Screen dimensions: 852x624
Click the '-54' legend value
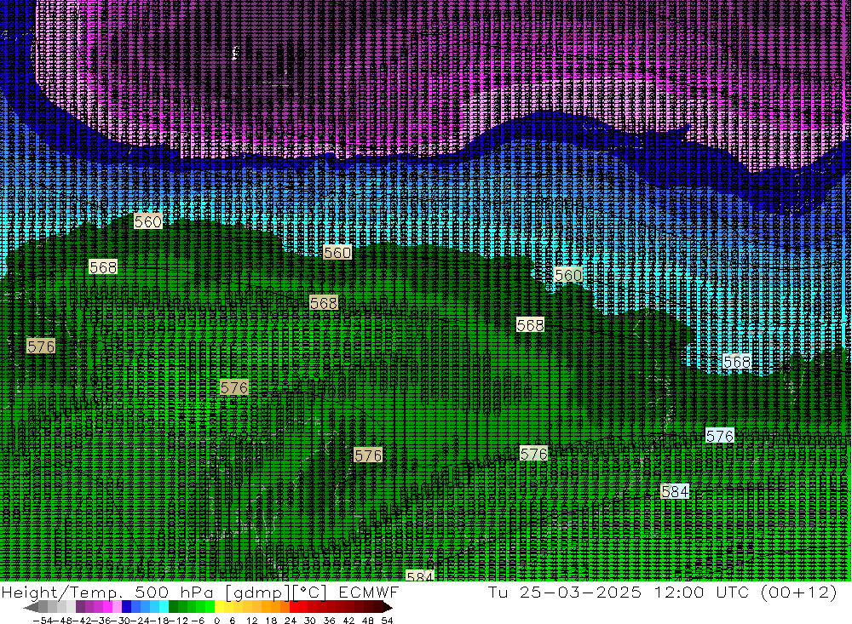pos(43,620)
